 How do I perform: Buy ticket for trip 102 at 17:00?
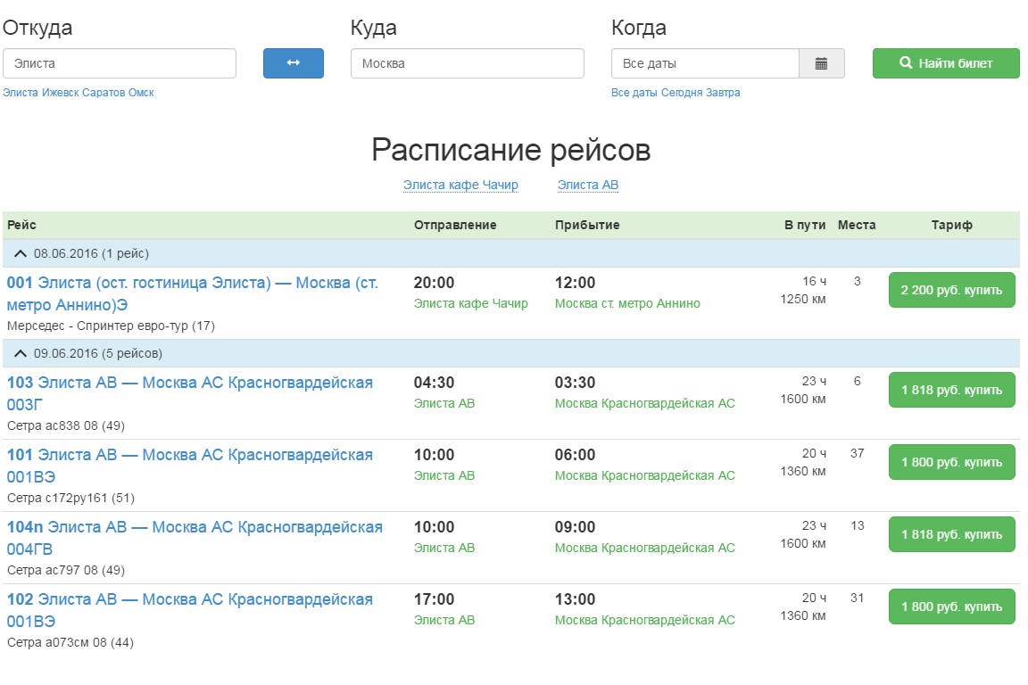tap(951, 607)
